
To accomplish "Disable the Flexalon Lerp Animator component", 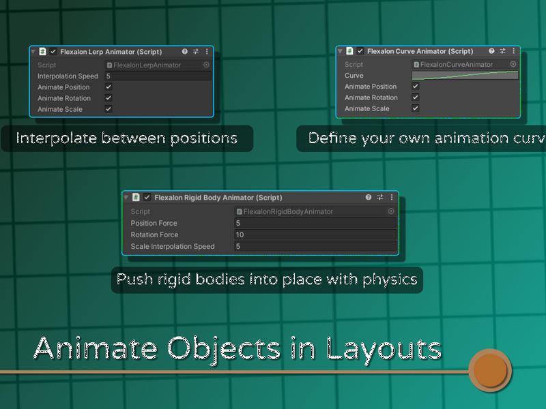I will click(x=53, y=52).
